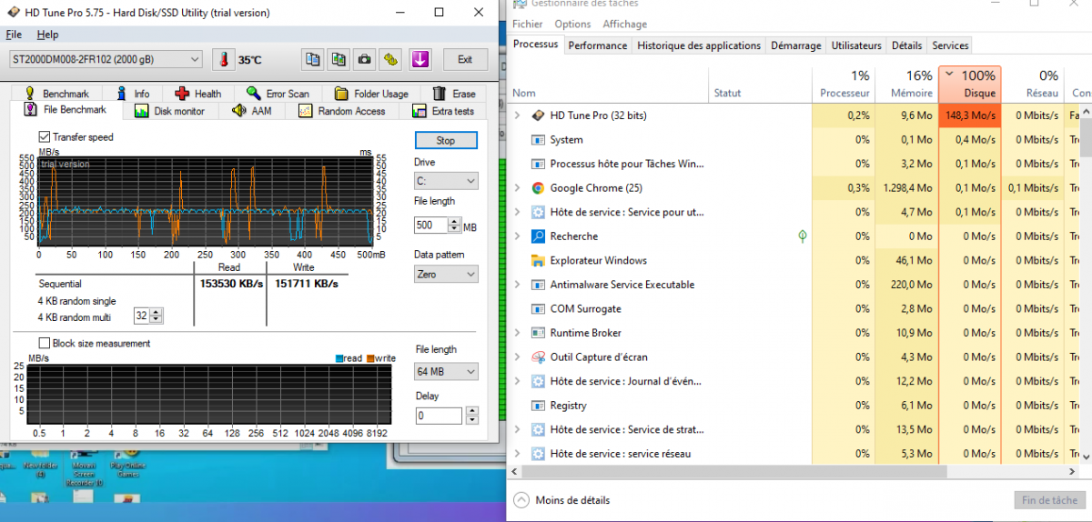
Task: Open the Random Access tab
Action: [x=342, y=111]
